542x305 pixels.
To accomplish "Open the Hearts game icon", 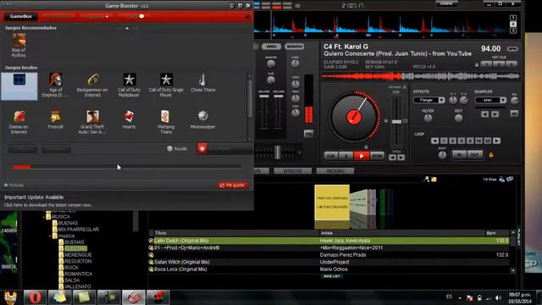I will (129, 119).
